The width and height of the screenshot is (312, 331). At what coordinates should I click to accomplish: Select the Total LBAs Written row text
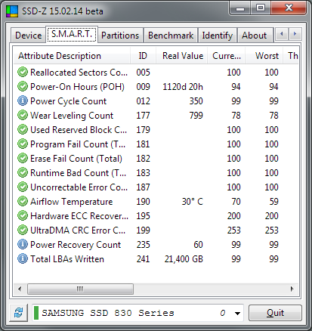(67, 259)
